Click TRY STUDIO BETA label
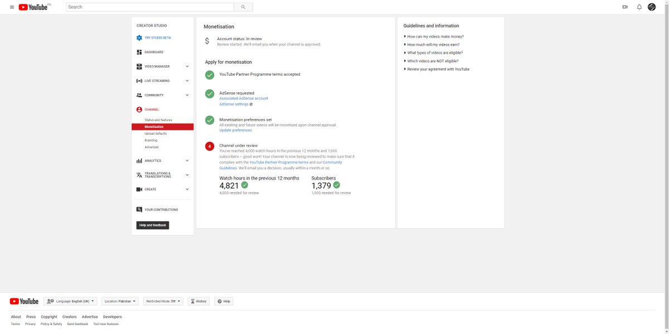 coord(158,38)
